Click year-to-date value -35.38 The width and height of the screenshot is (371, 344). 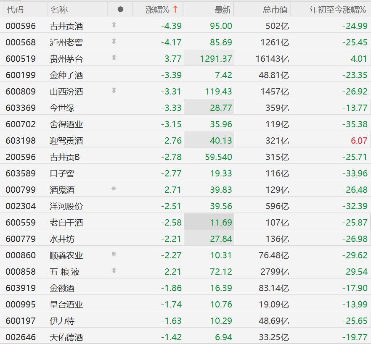[x=355, y=124]
